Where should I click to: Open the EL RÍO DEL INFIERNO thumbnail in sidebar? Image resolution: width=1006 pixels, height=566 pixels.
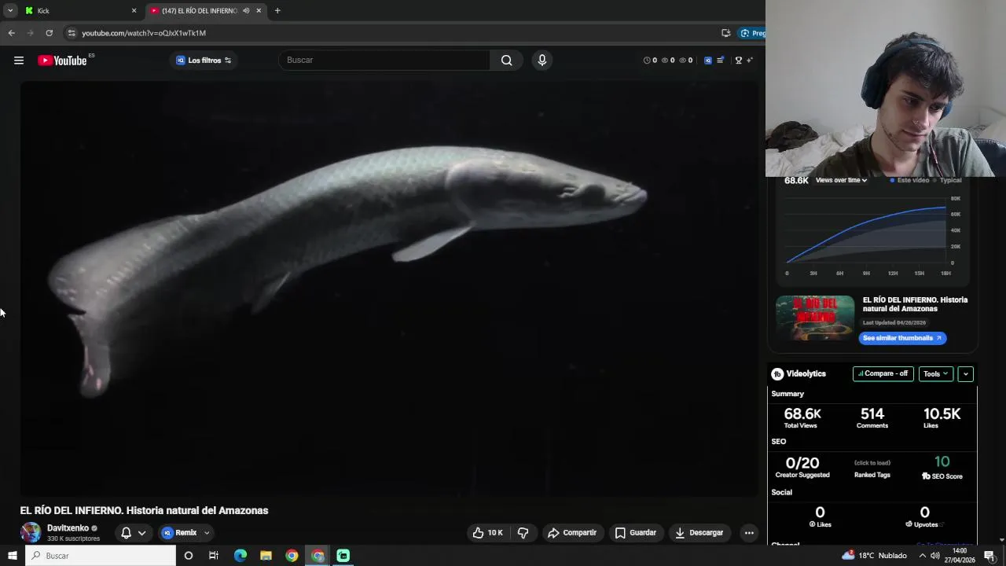tap(815, 318)
